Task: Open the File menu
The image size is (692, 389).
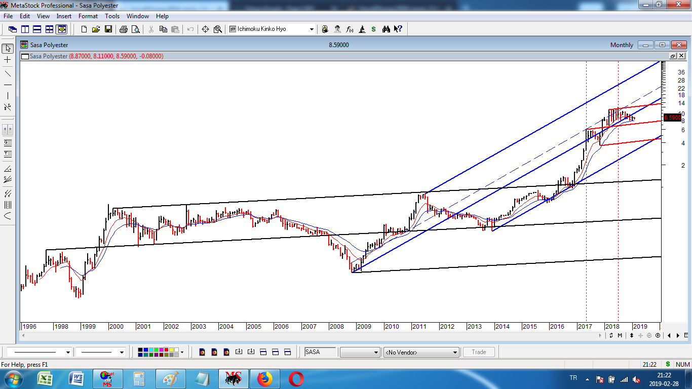Action: [x=8, y=16]
